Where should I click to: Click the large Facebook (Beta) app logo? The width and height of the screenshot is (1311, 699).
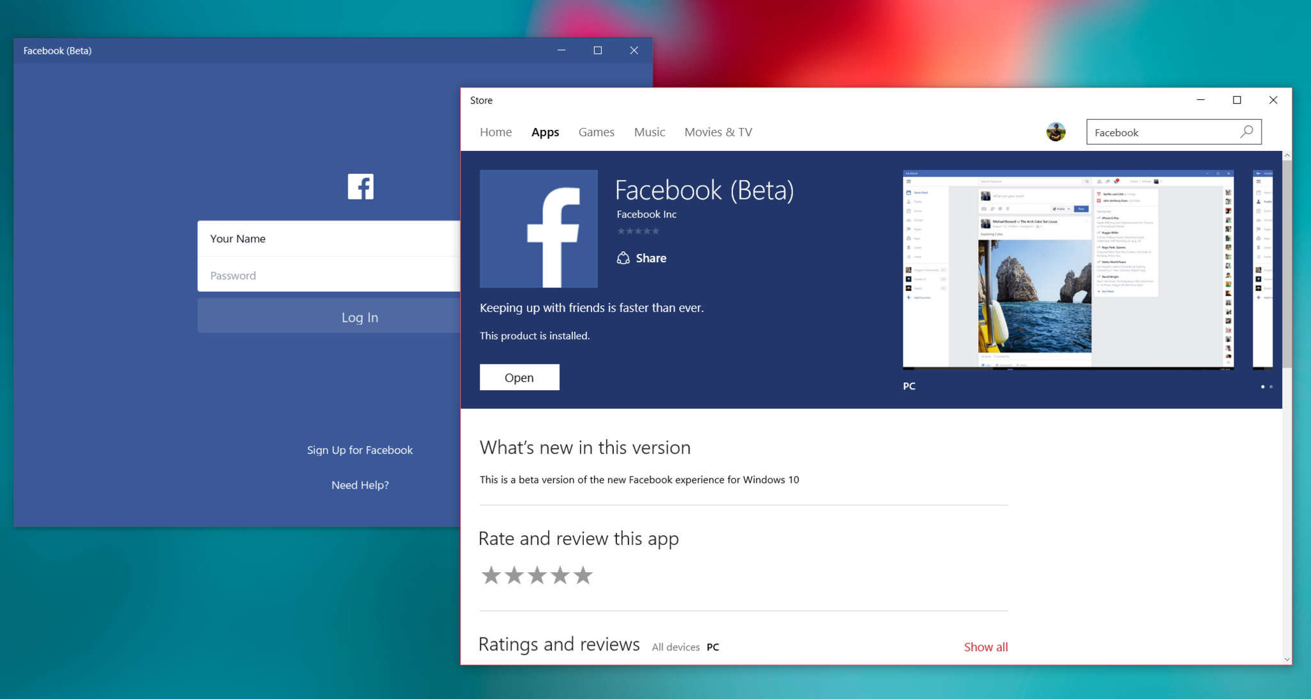click(538, 229)
